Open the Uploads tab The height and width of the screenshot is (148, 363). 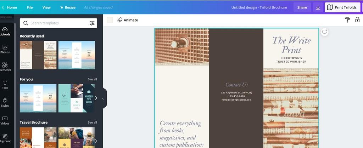pyautogui.click(x=5, y=32)
